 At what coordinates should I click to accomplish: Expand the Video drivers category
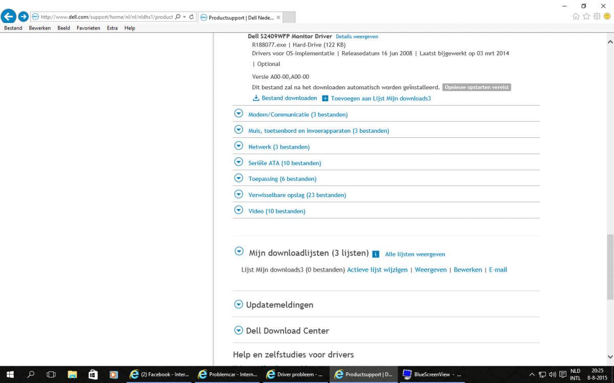[238, 210]
